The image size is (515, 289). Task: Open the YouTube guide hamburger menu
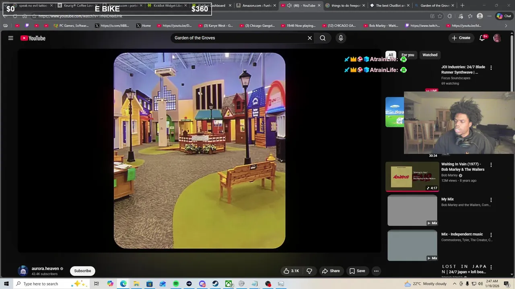(x=11, y=38)
